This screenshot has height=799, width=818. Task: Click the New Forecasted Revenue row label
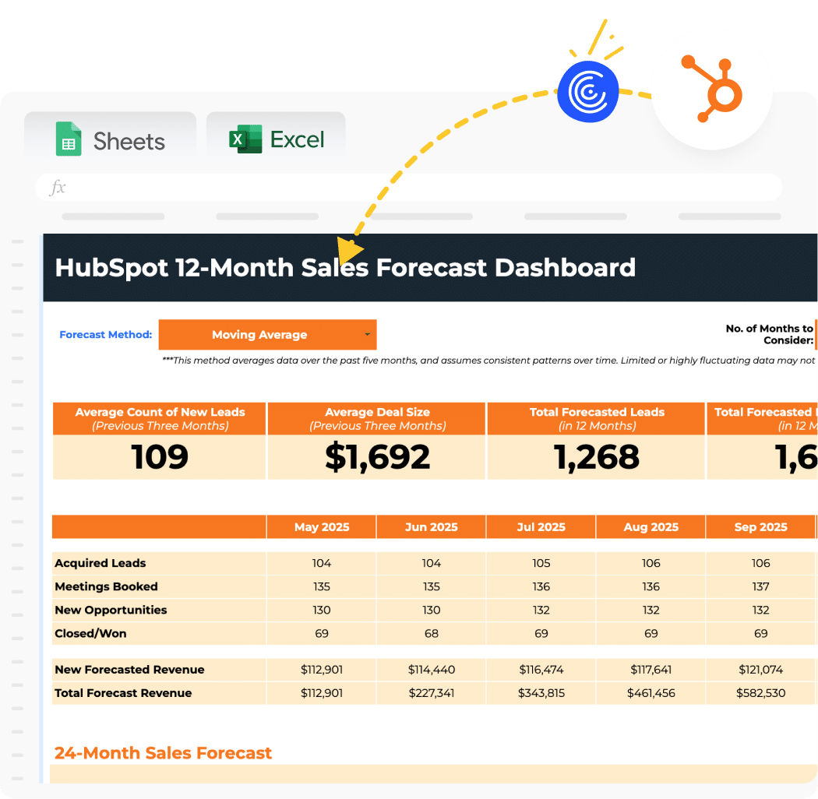click(x=129, y=670)
